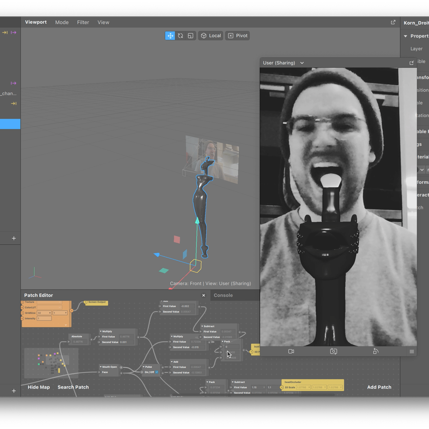Toggle the Pivot mode button
The image size is (429, 429).
[x=237, y=36]
